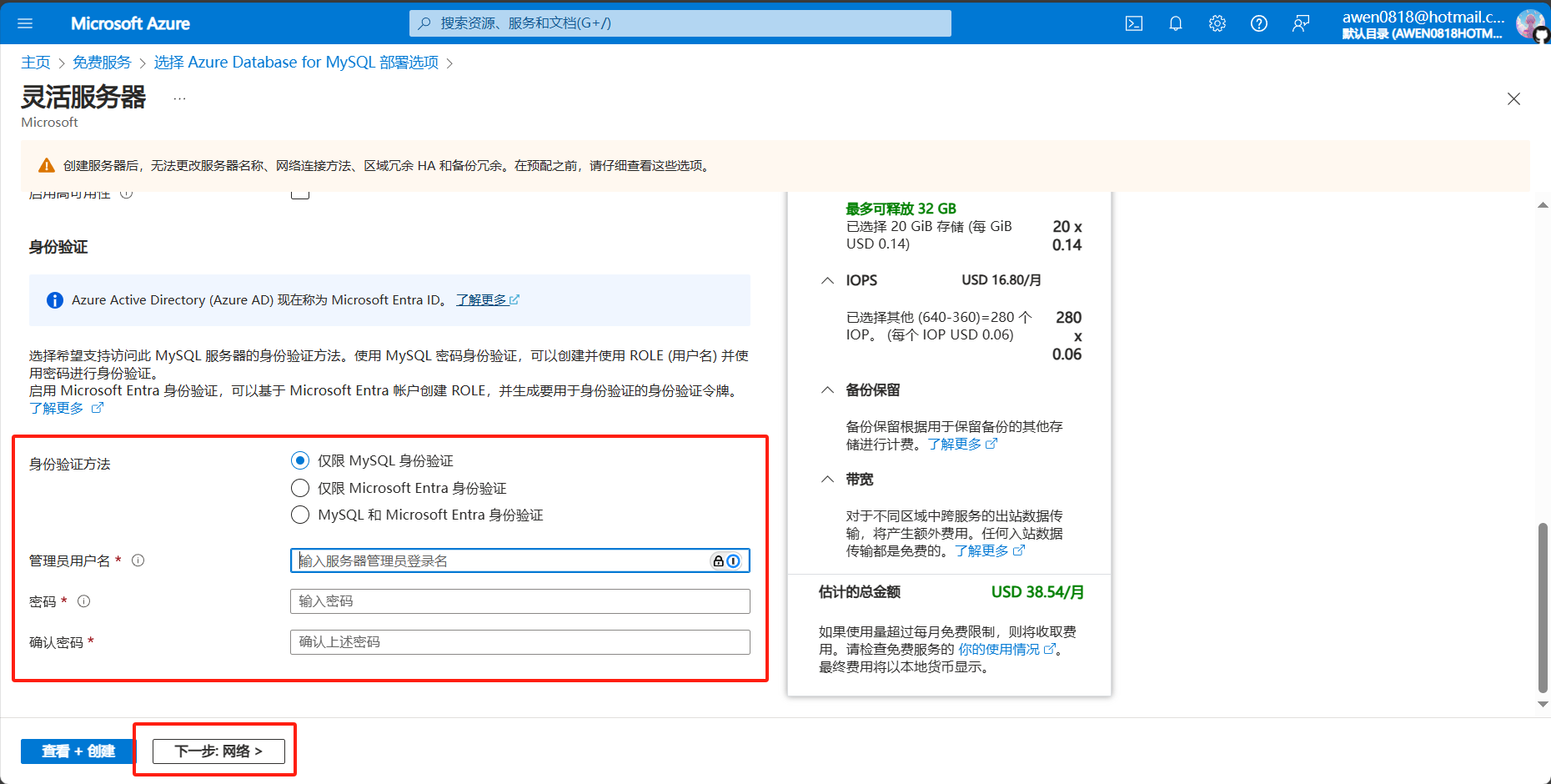
Task: Click the info icon next to 密码
Action: pyautogui.click(x=84, y=601)
